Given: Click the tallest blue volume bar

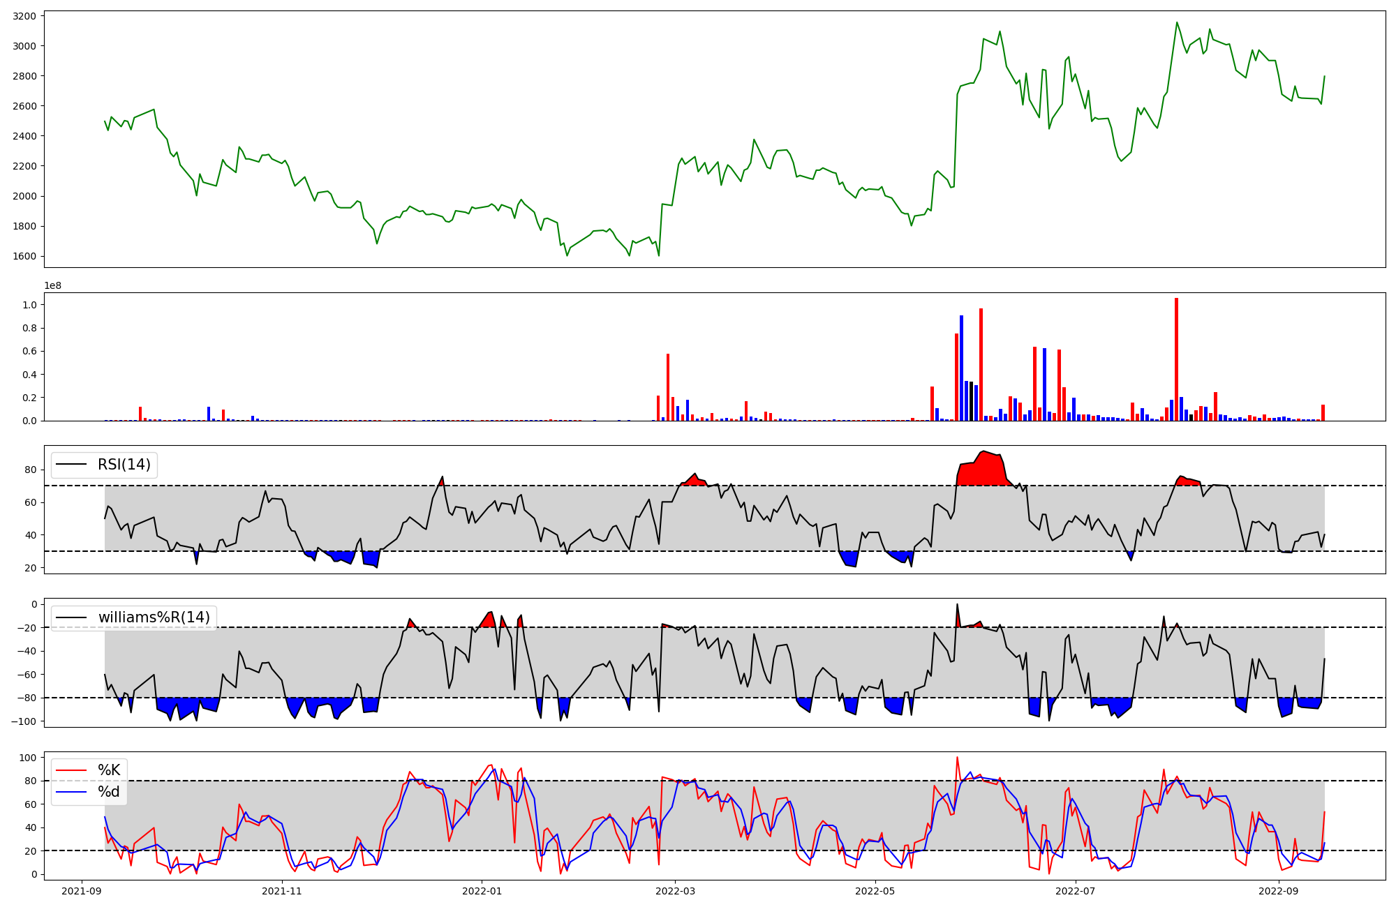Looking at the screenshot, I should [x=961, y=370].
